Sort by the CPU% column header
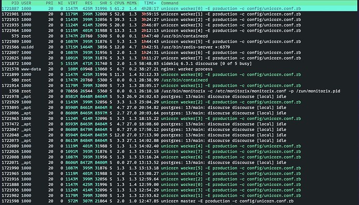359x205 pixels. pyautogui.click(x=119, y=3)
